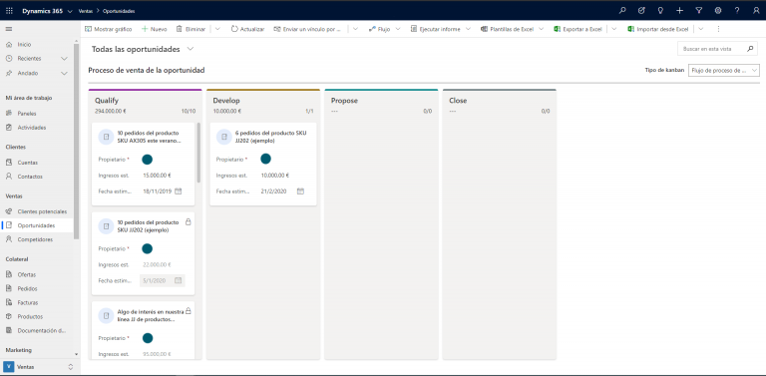Click the Ventas breadcrumb link
This screenshot has width=766, height=376.
click(x=86, y=11)
